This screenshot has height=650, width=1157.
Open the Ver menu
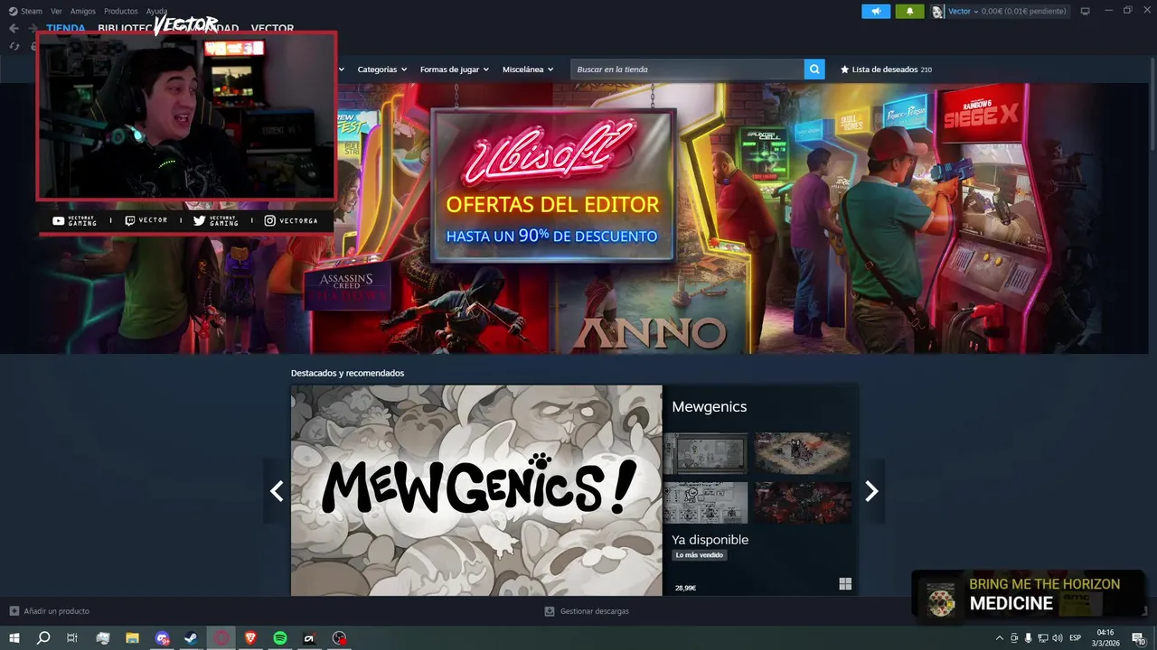click(56, 11)
